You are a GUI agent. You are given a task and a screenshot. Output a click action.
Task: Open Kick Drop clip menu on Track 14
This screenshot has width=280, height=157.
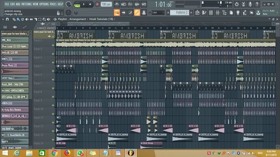[142, 143]
